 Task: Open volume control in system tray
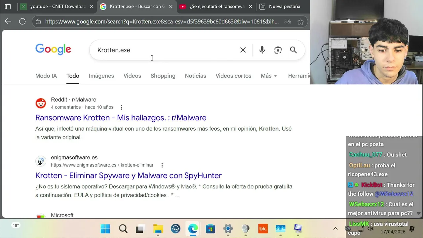(370, 228)
